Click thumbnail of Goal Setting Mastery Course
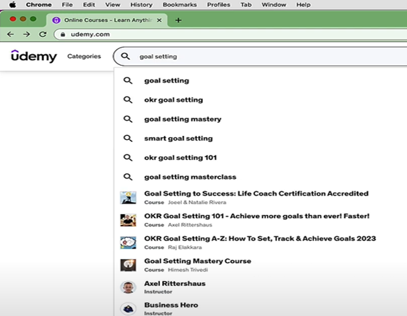 pos(129,265)
